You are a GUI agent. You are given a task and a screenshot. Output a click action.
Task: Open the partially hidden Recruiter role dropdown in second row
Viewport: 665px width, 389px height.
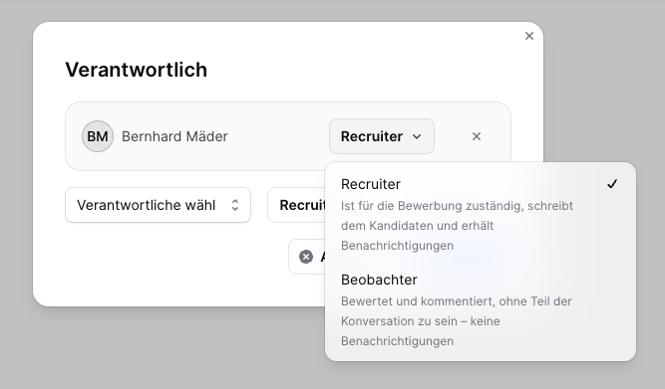coord(297,205)
